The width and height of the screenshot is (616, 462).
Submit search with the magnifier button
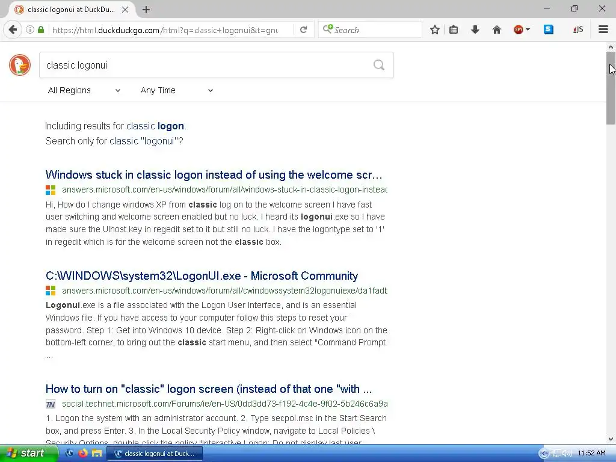379,65
